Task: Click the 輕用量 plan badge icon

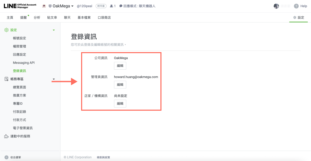Action: click(101, 6)
